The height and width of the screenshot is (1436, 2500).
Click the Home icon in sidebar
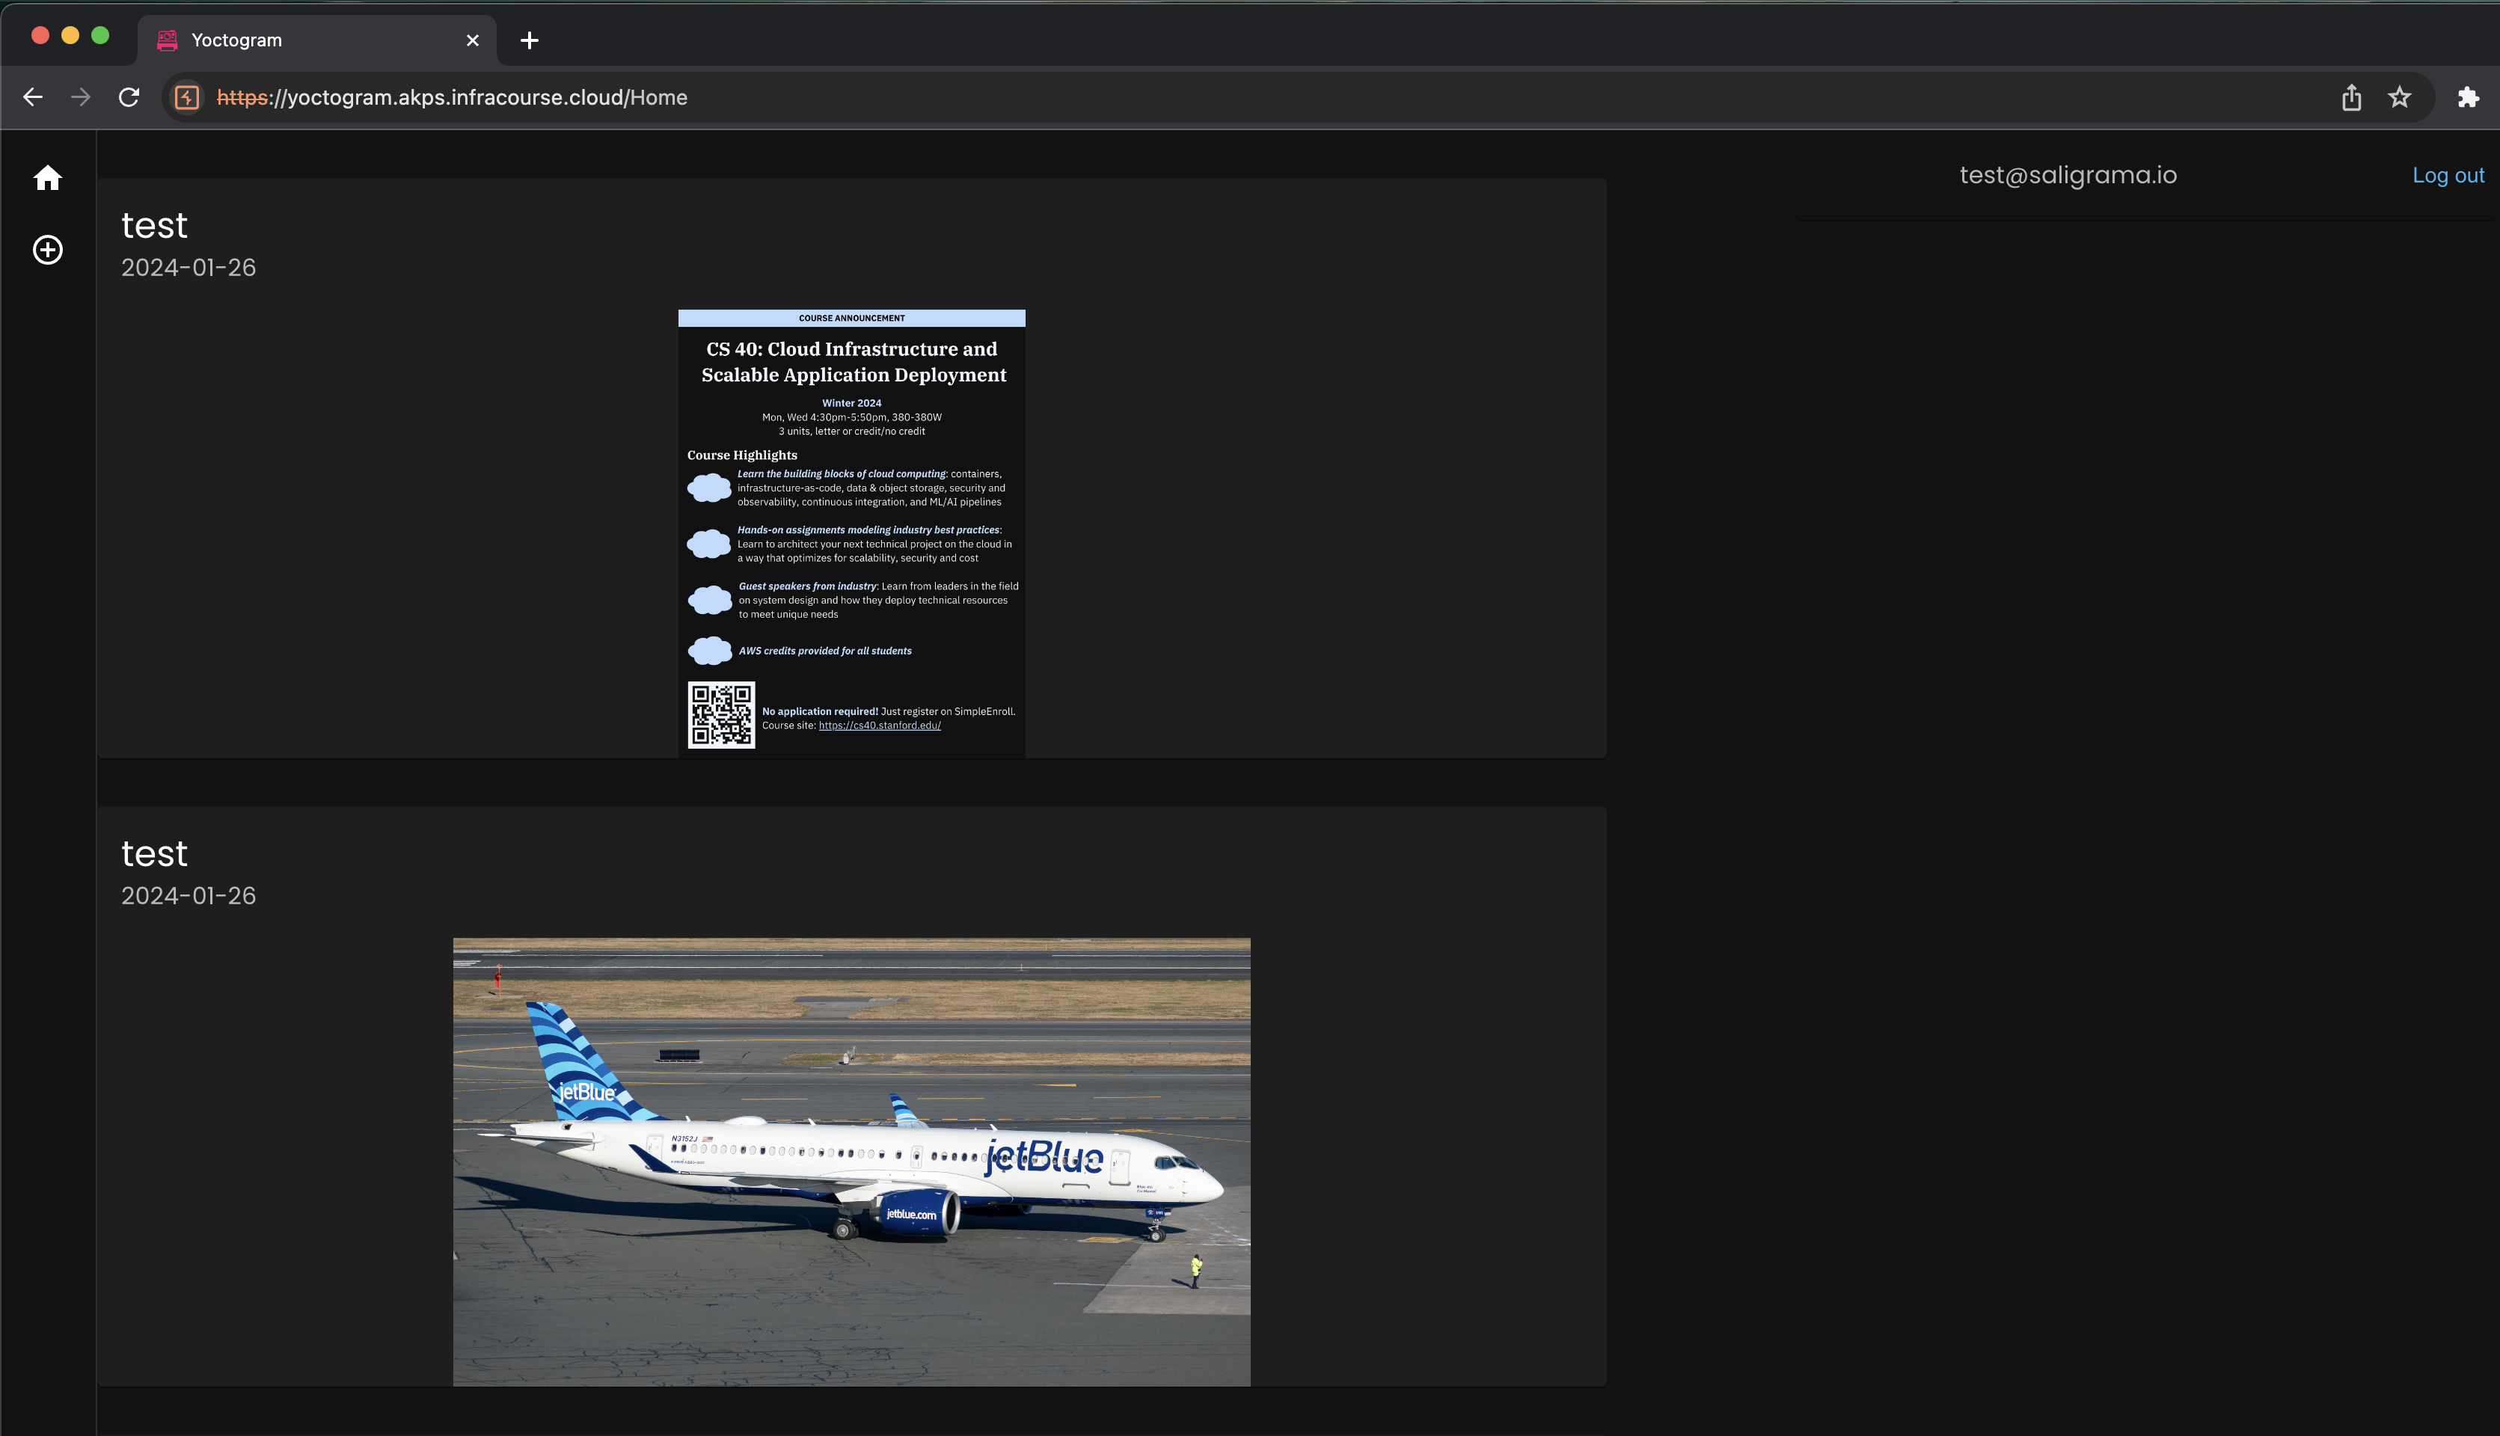[x=47, y=179]
